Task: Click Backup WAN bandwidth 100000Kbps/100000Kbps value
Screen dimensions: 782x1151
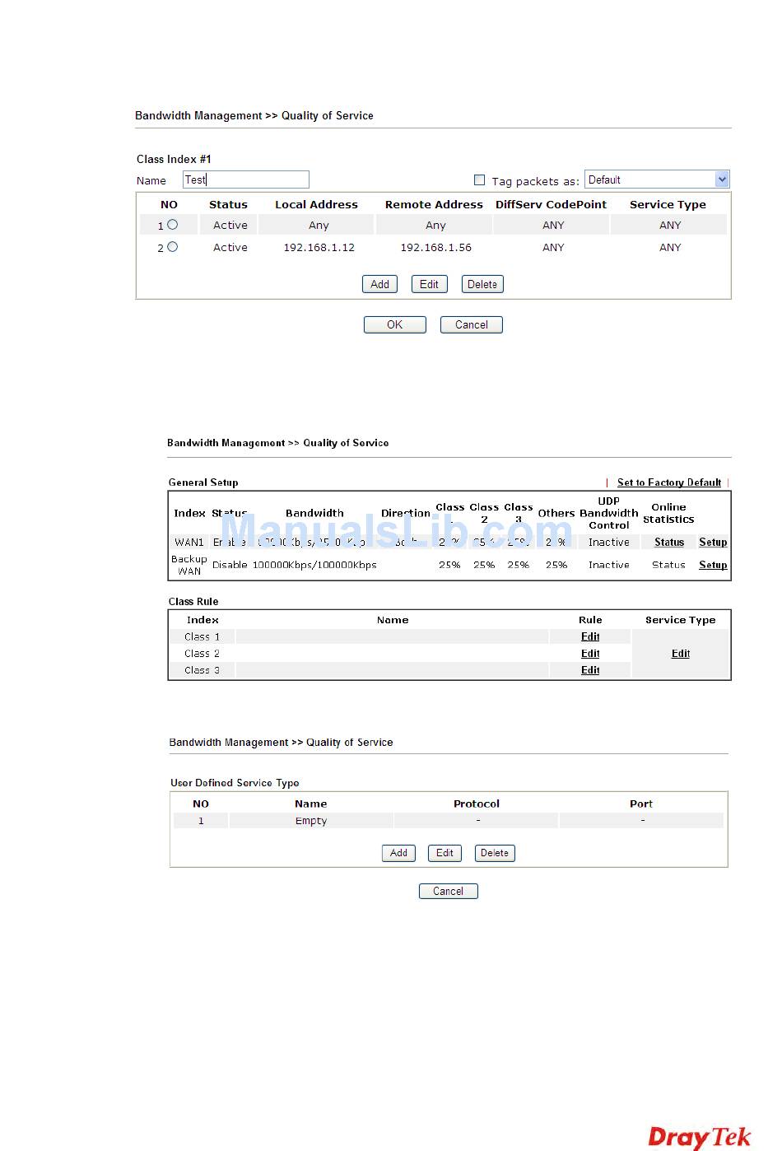Action: coord(314,565)
